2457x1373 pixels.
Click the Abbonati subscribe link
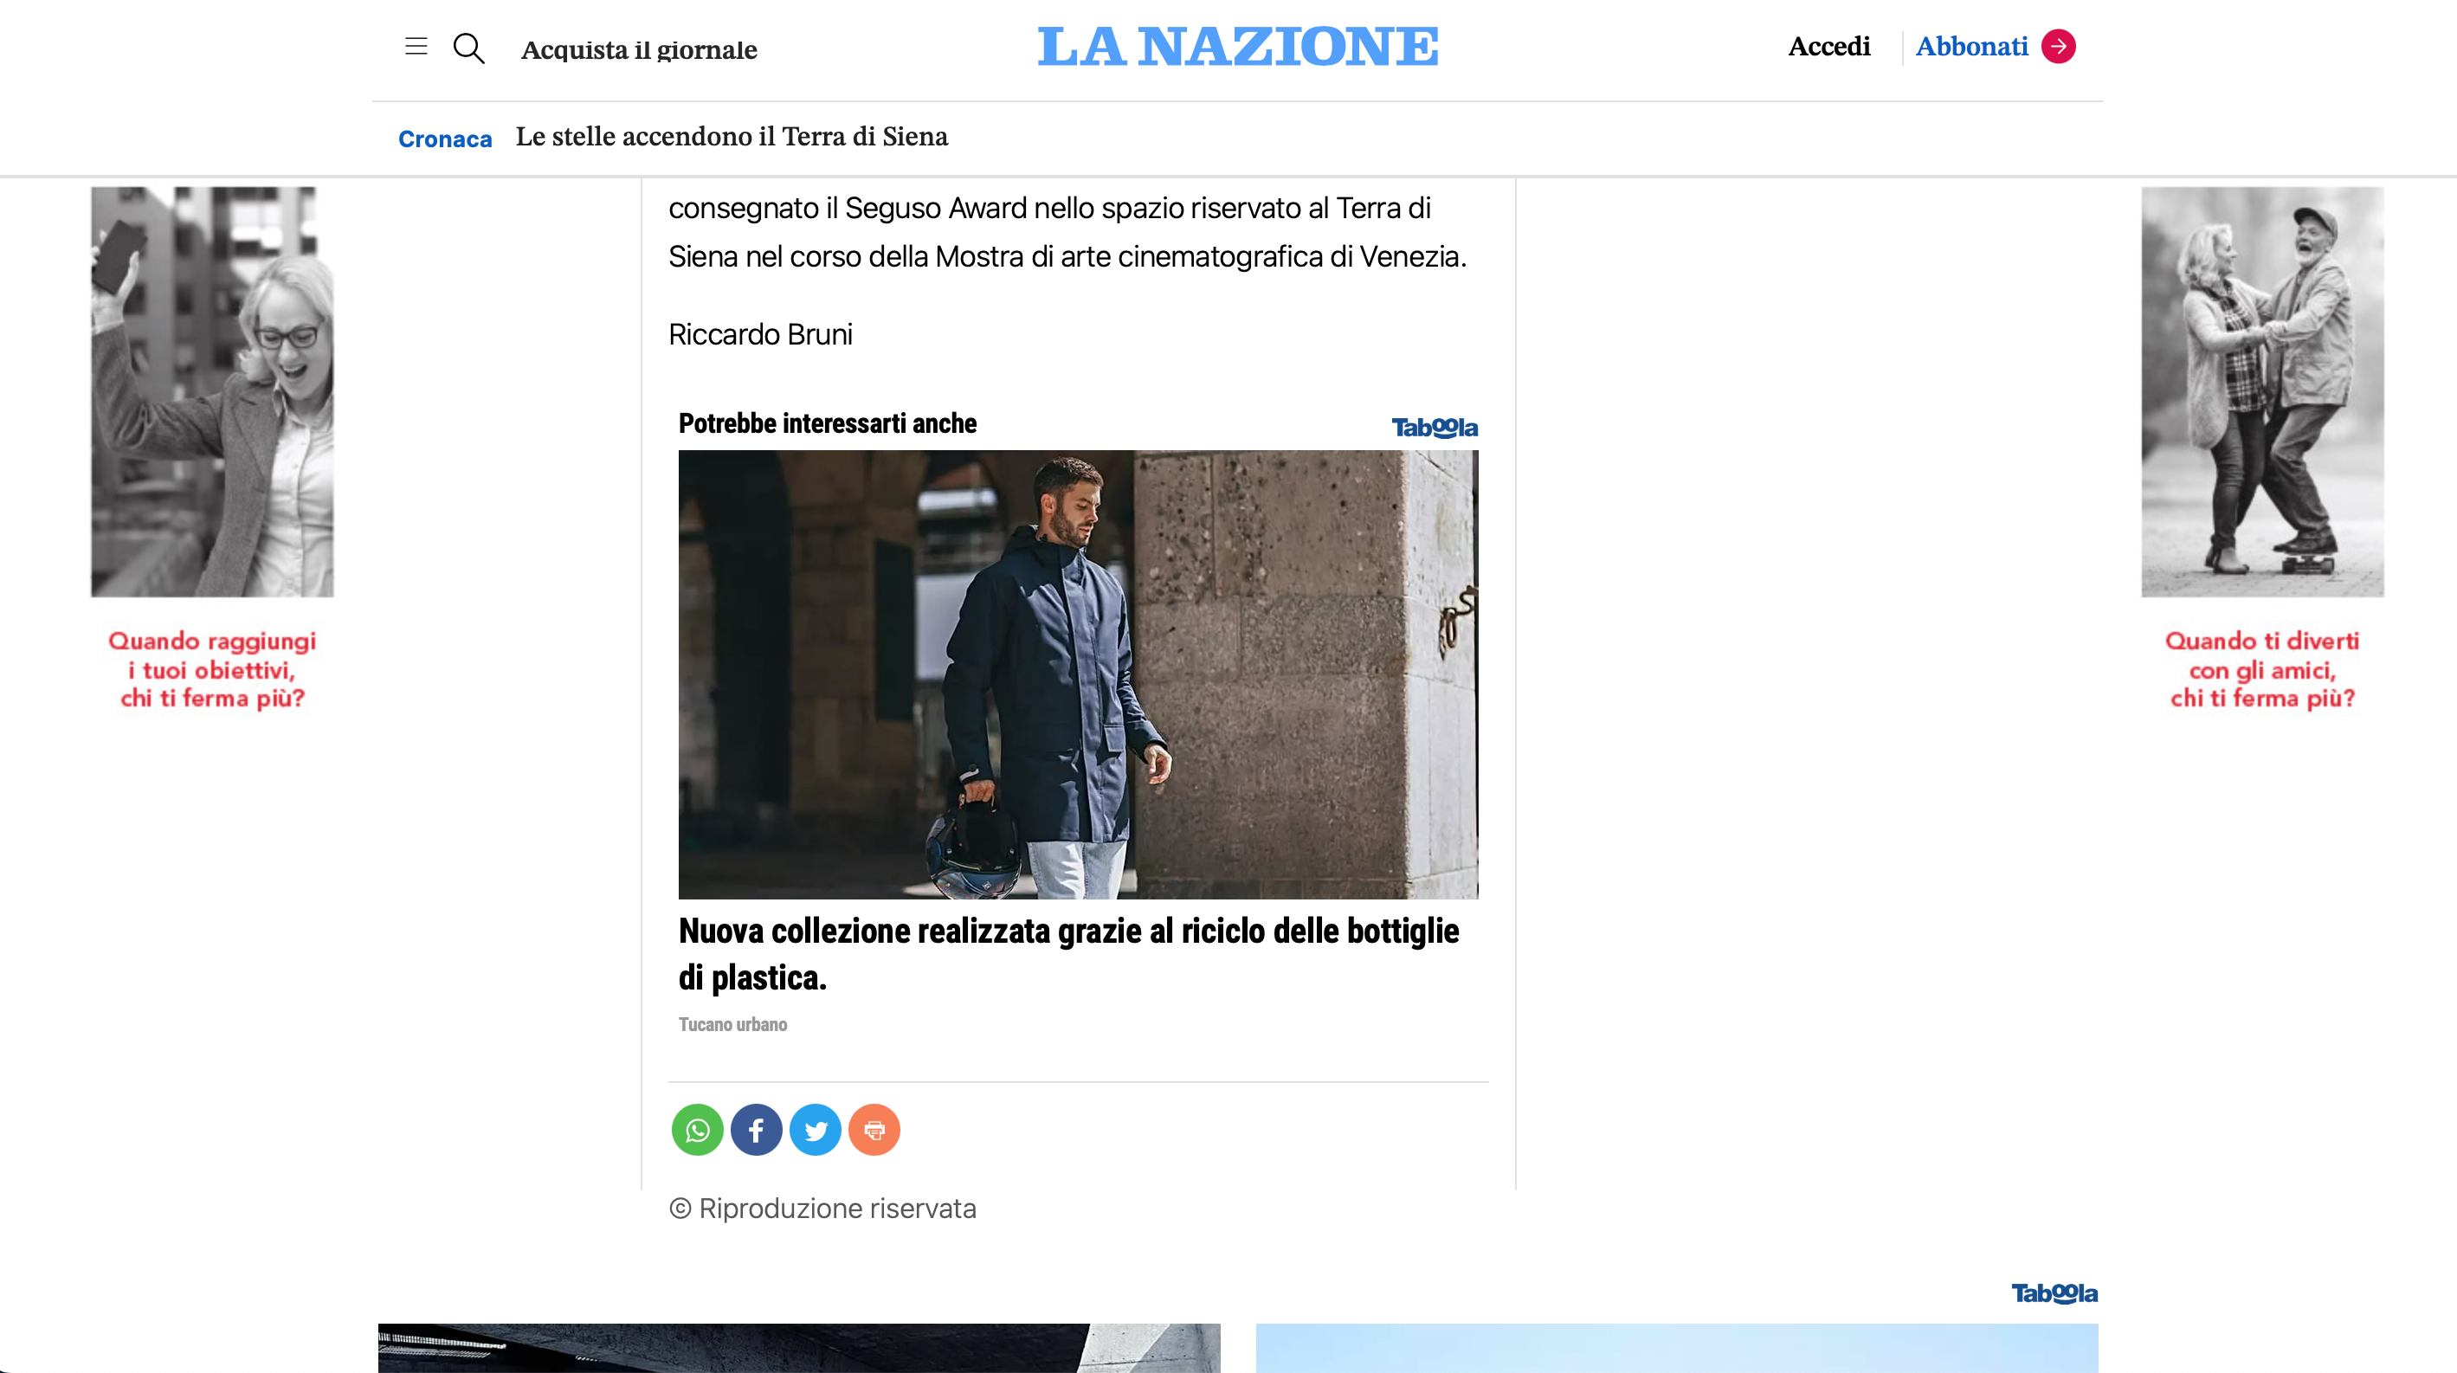[1971, 46]
